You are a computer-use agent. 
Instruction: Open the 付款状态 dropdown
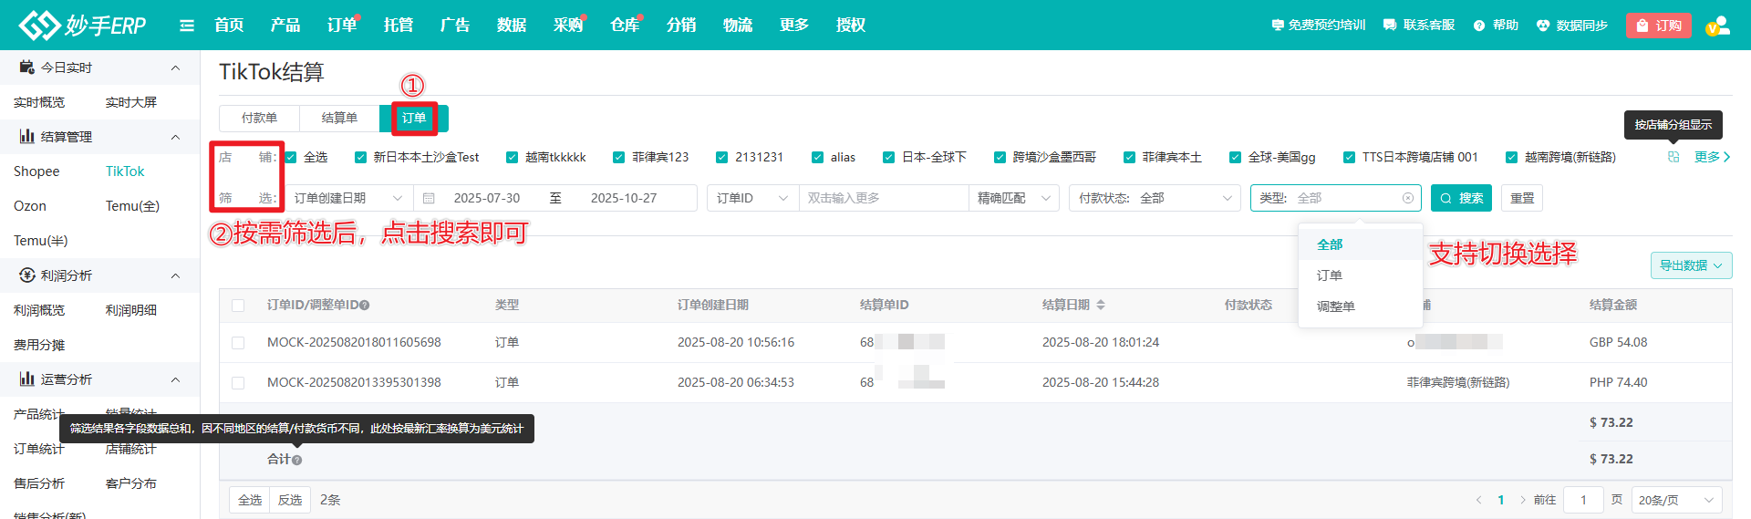pyautogui.click(x=1155, y=198)
